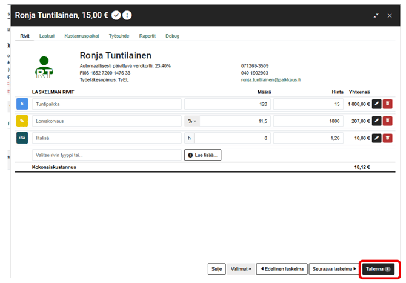Click the Kokonaiskustannus amount '18,12 €'

(362, 167)
